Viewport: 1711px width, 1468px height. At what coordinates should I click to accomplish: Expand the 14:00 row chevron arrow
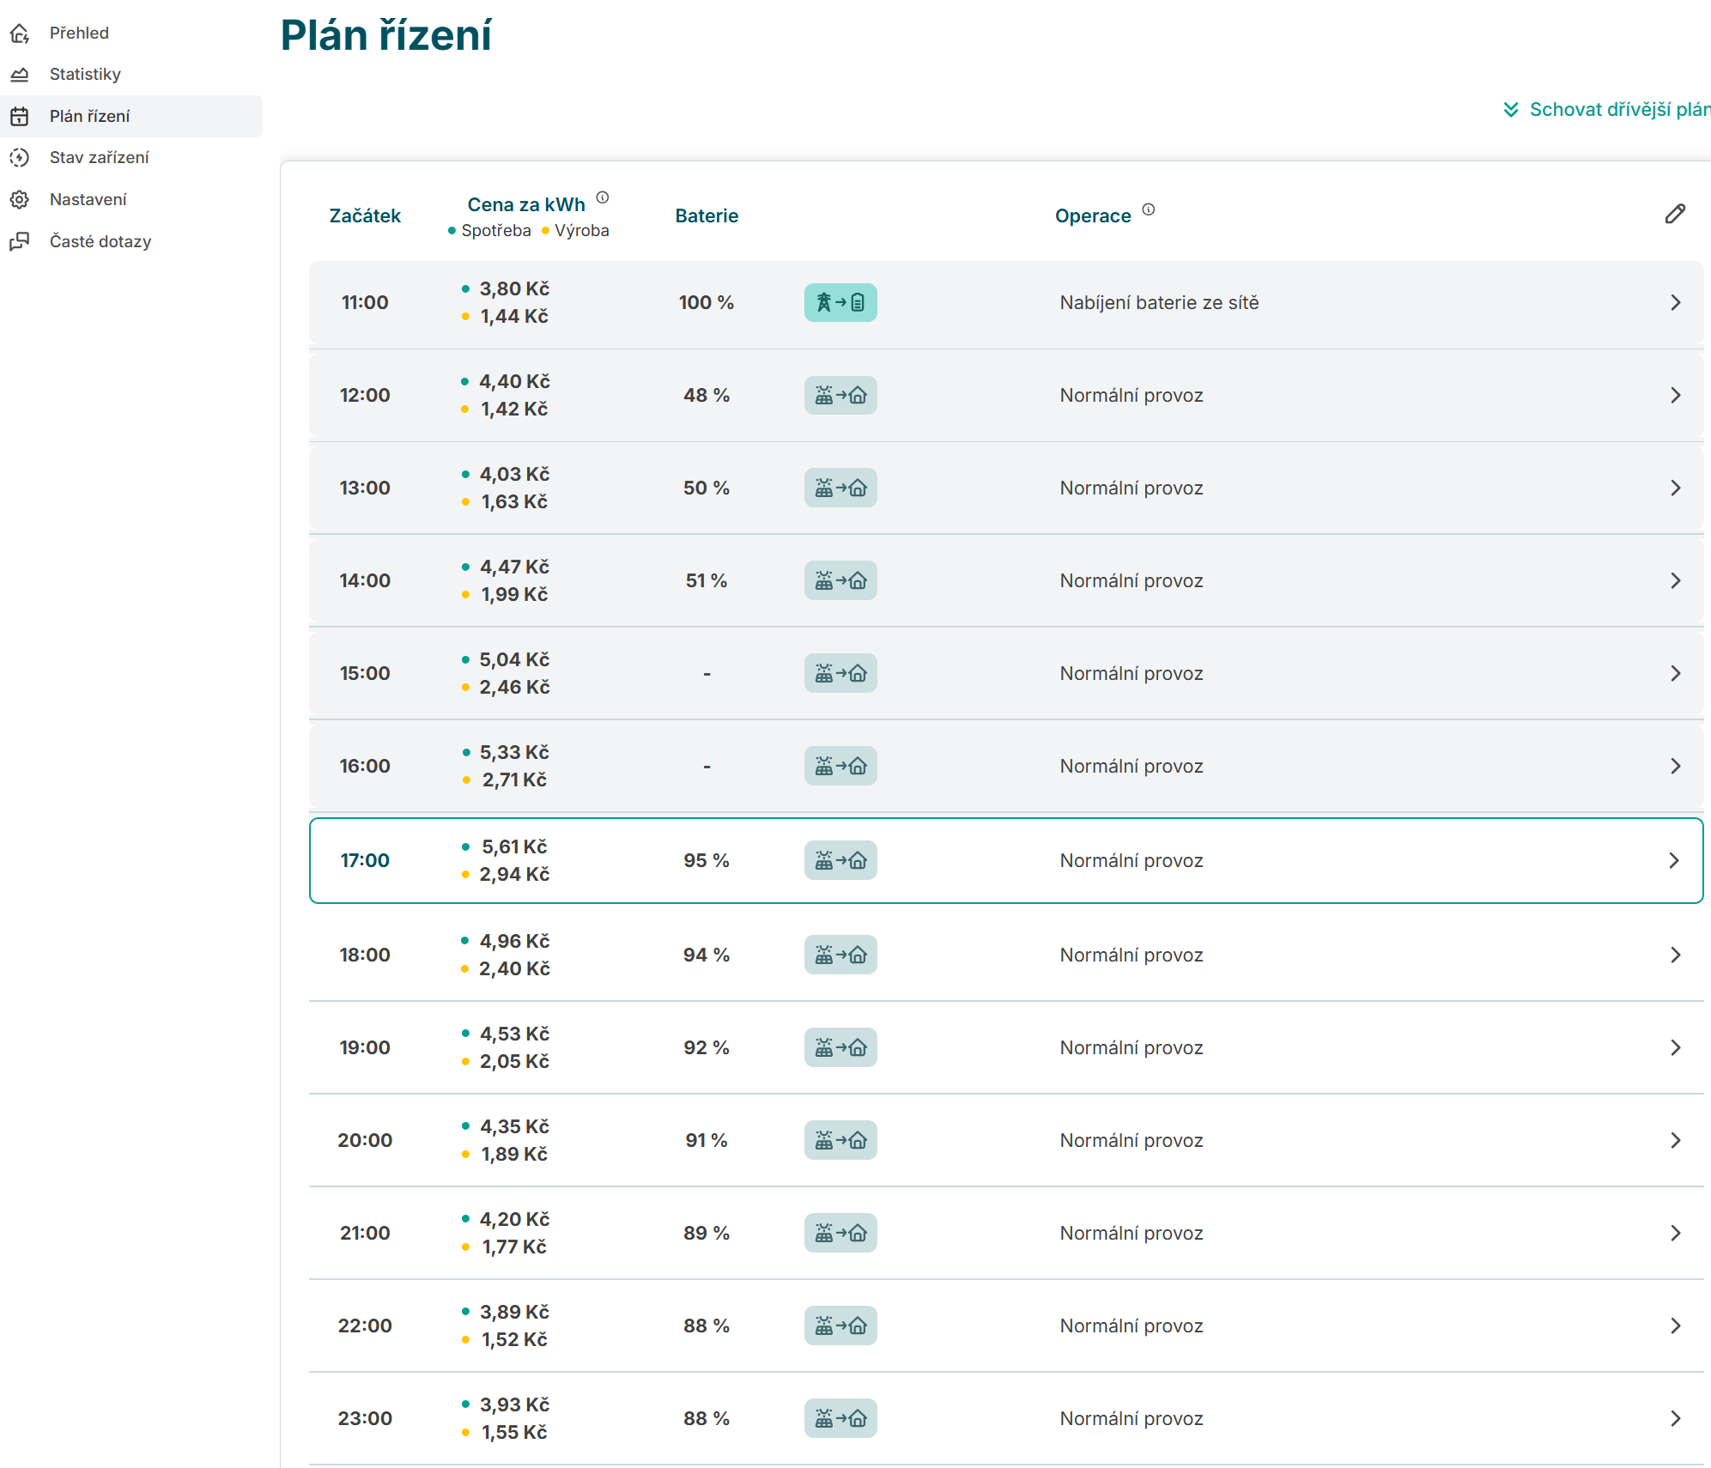[1675, 580]
